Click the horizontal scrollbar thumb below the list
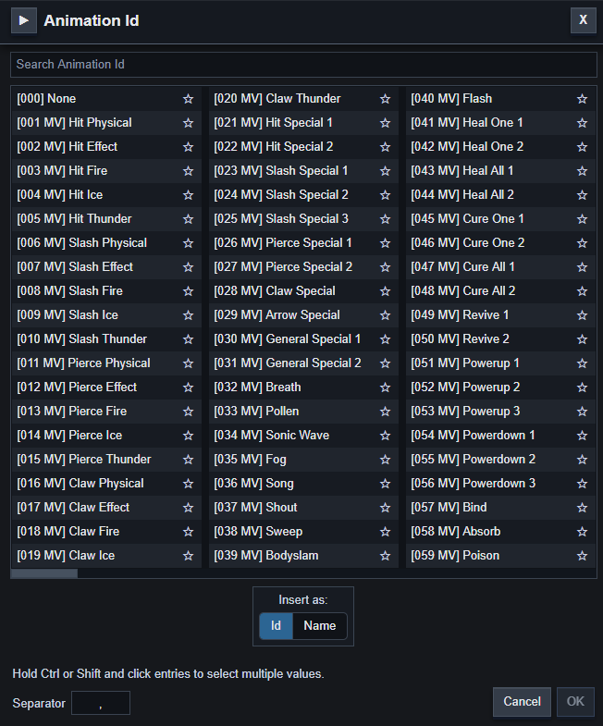This screenshot has height=726, width=603. tap(44, 573)
